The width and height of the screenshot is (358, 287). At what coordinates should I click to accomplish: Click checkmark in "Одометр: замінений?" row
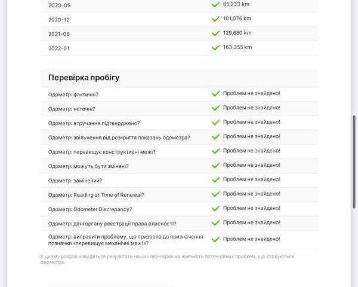pyautogui.click(x=215, y=180)
